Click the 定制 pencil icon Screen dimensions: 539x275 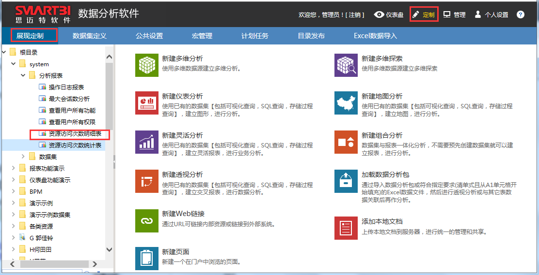pos(416,14)
